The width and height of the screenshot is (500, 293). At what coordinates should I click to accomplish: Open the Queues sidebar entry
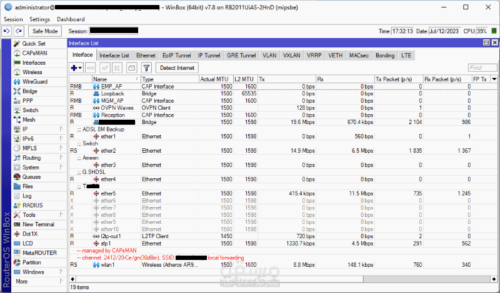click(39, 177)
